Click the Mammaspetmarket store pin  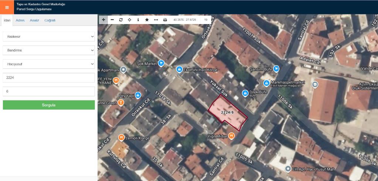click(x=266, y=84)
